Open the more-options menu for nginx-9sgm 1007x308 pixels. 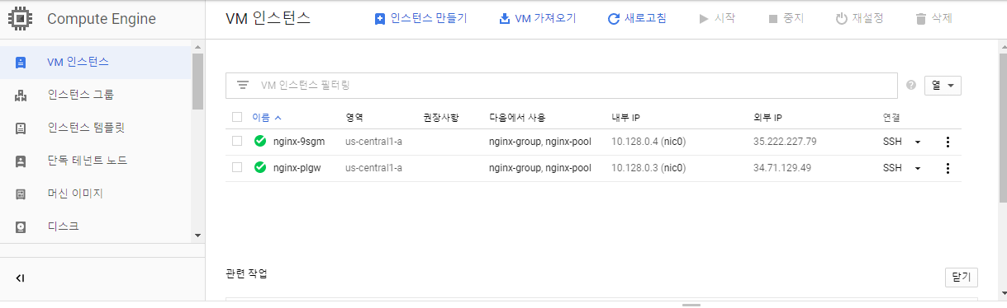pyautogui.click(x=948, y=142)
